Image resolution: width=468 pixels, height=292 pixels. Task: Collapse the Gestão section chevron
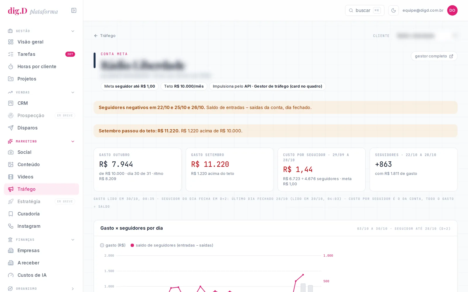tap(73, 31)
